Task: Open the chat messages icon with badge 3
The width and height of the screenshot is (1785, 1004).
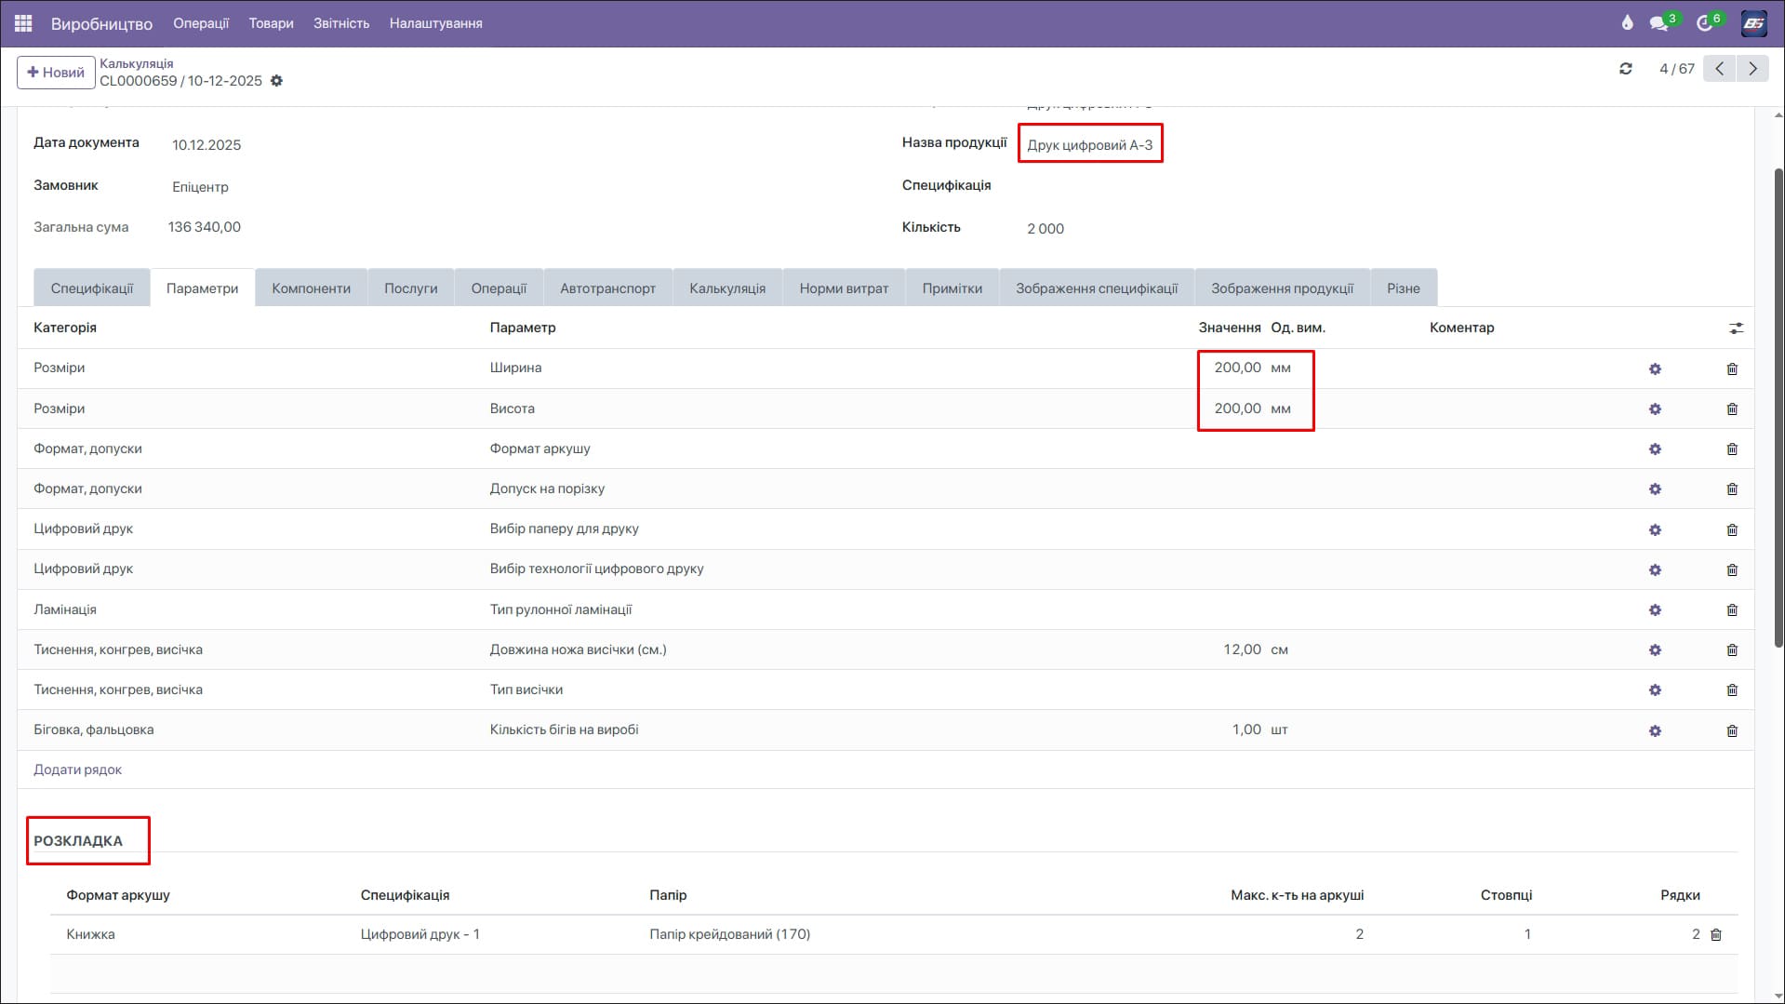Action: [x=1658, y=23]
